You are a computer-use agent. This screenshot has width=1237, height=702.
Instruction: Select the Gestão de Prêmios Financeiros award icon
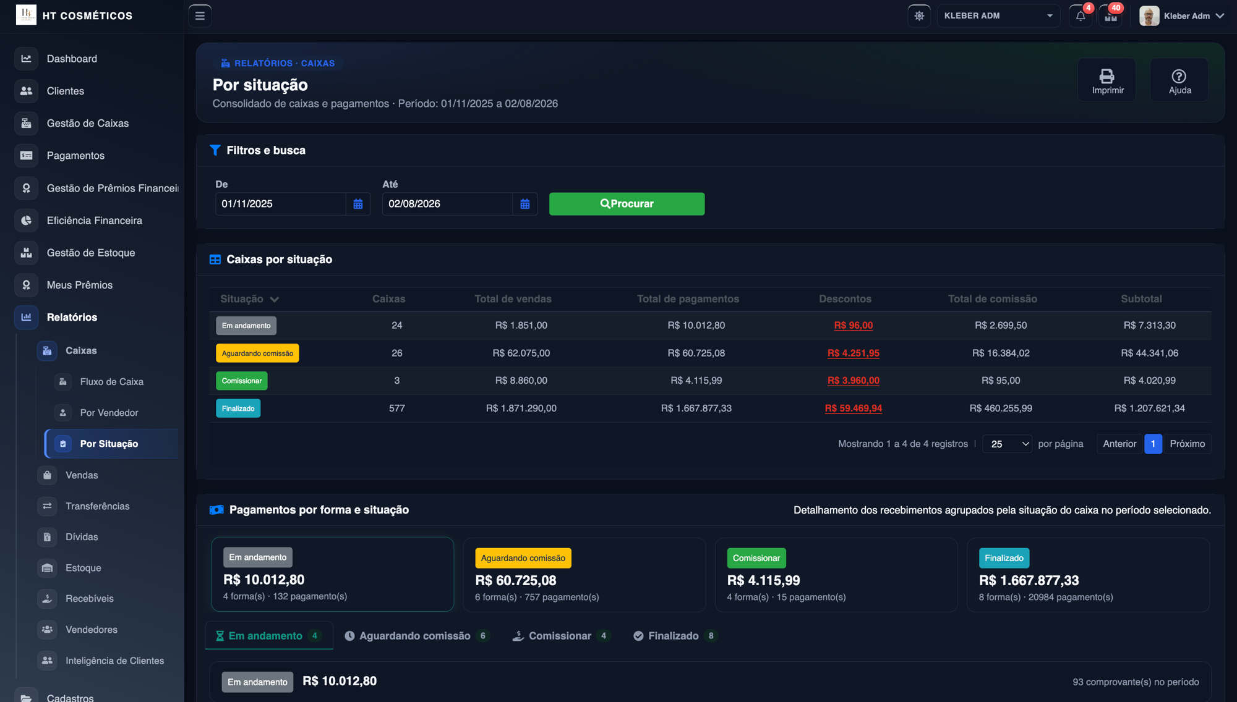coord(26,188)
